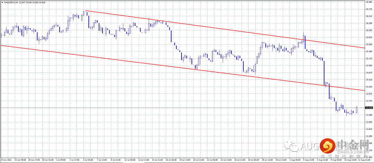Click the 6 Jul 05:00 time label
This screenshot has height=163, width=374.
pyautogui.click(x=88, y=160)
